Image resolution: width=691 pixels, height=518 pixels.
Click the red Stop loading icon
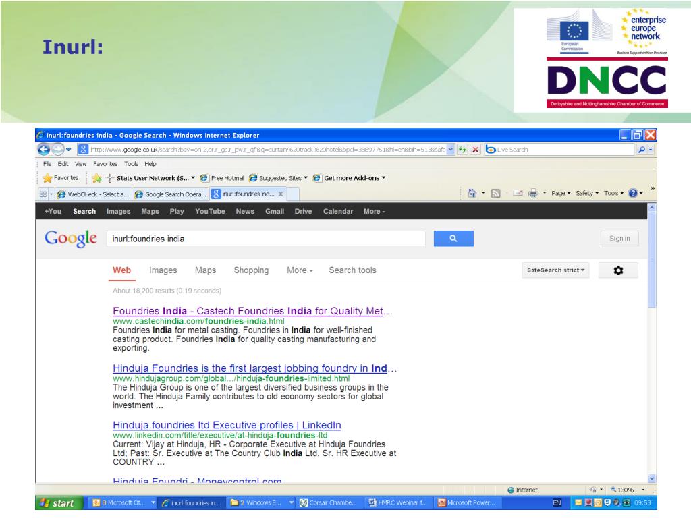click(475, 150)
